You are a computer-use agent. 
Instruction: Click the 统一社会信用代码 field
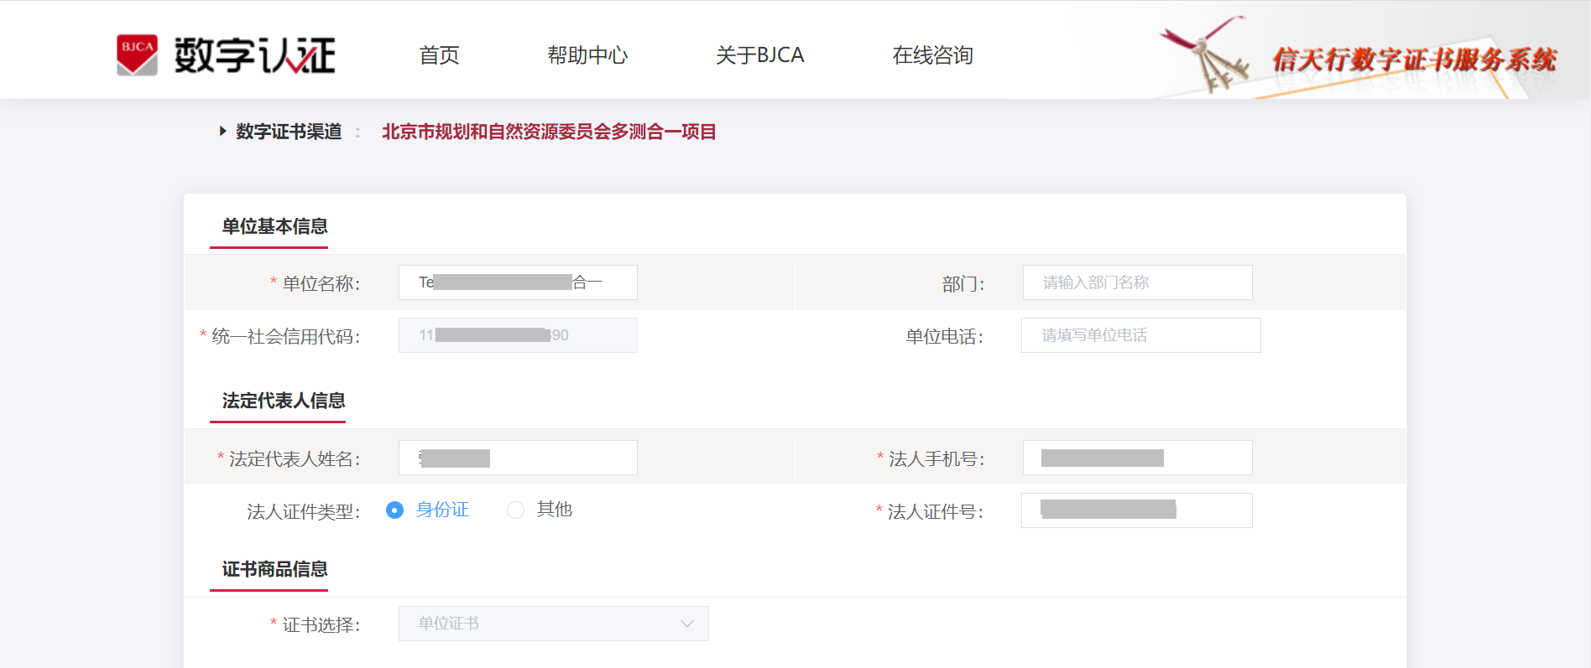click(518, 335)
